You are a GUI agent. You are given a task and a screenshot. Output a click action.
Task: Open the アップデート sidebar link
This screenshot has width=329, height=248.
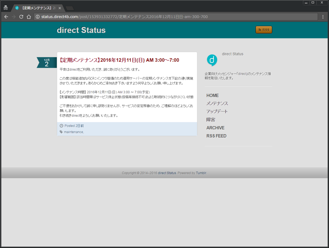click(x=217, y=112)
